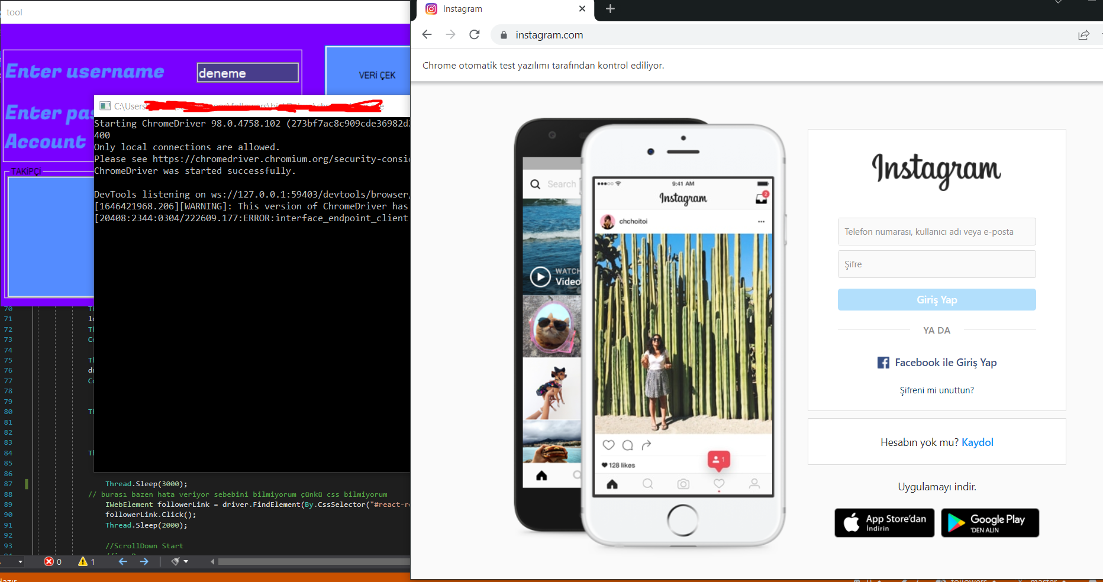
Task: View site info via the lock icon
Action: click(x=504, y=35)
